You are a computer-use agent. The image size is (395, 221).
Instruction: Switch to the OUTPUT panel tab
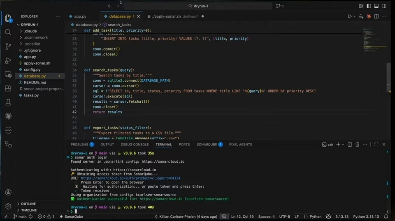point(107,145)
